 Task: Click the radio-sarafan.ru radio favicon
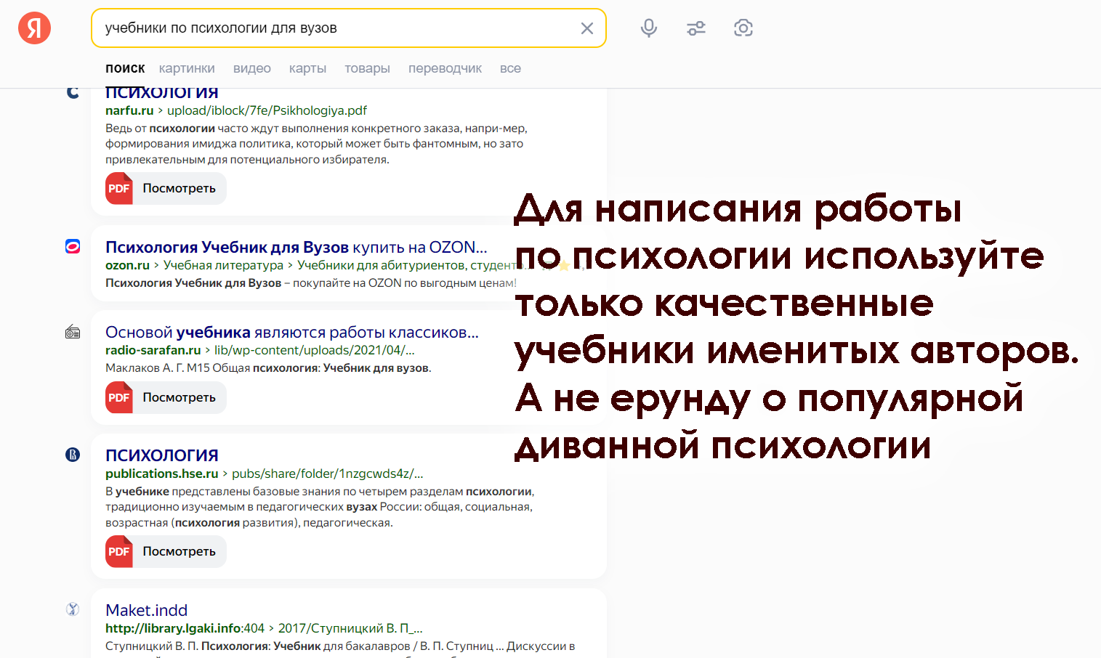coord(73,332)
